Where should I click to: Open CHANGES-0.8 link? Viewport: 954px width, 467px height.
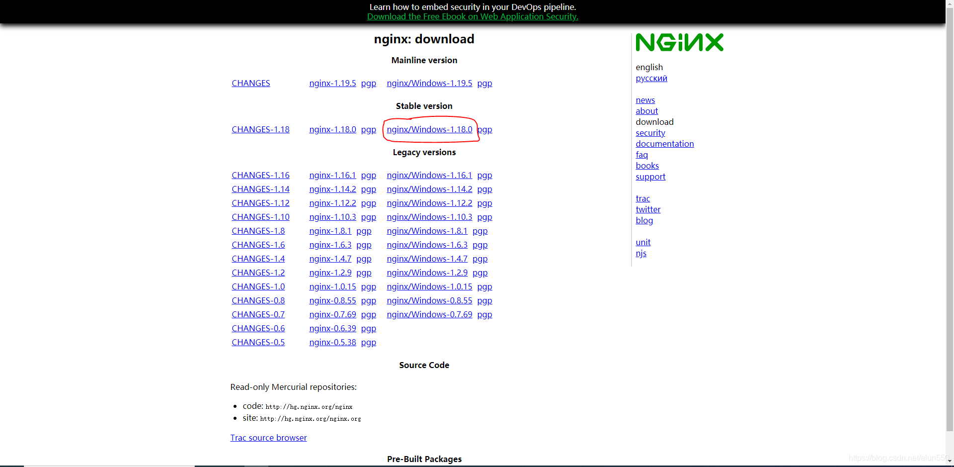pyautogui.click(x=258, y=300)
